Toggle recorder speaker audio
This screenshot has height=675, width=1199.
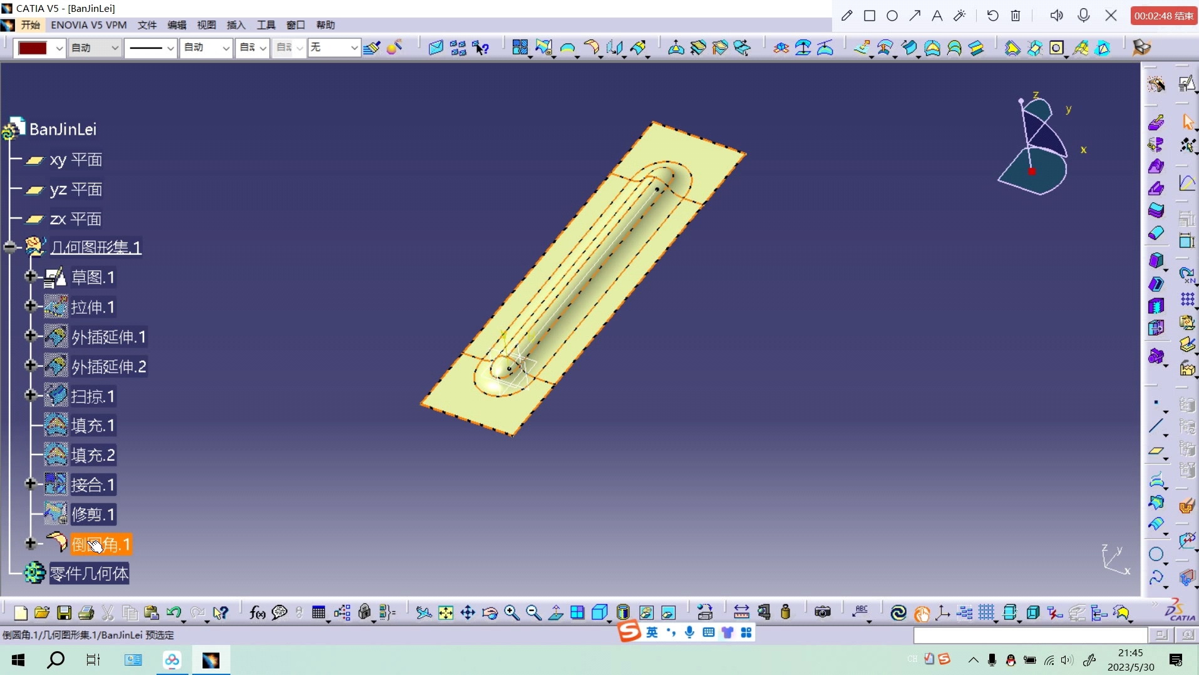point(1056,16)
